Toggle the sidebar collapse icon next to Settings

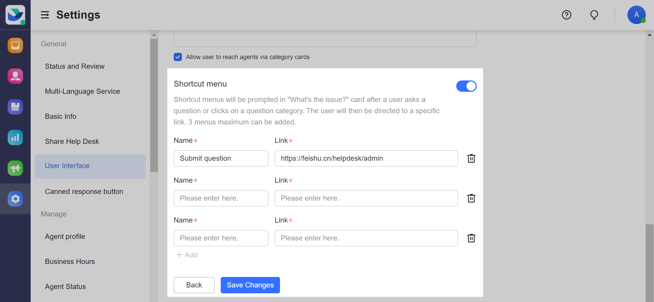click(45, 15)
